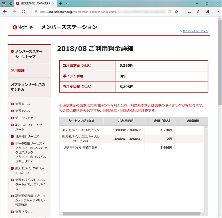Open the Settings and more menu

(217, 12)
